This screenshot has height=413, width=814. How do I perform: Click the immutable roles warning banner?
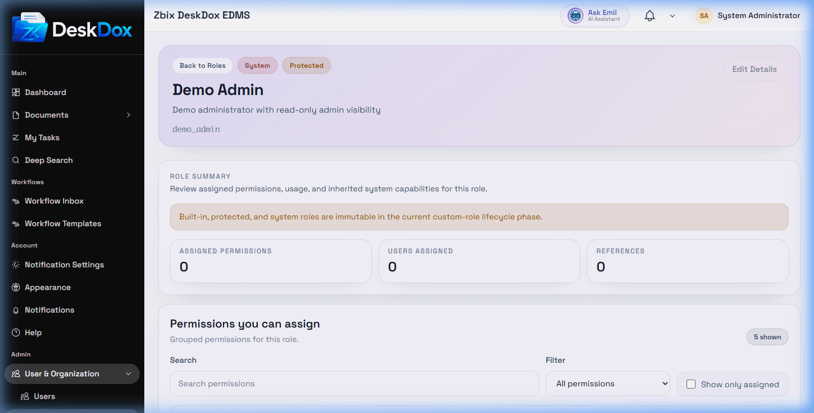(x=479, y=217)
